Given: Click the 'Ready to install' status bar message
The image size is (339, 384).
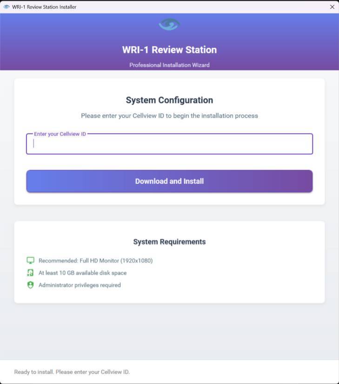Looking at the screenshot, I should pos(72,372).
